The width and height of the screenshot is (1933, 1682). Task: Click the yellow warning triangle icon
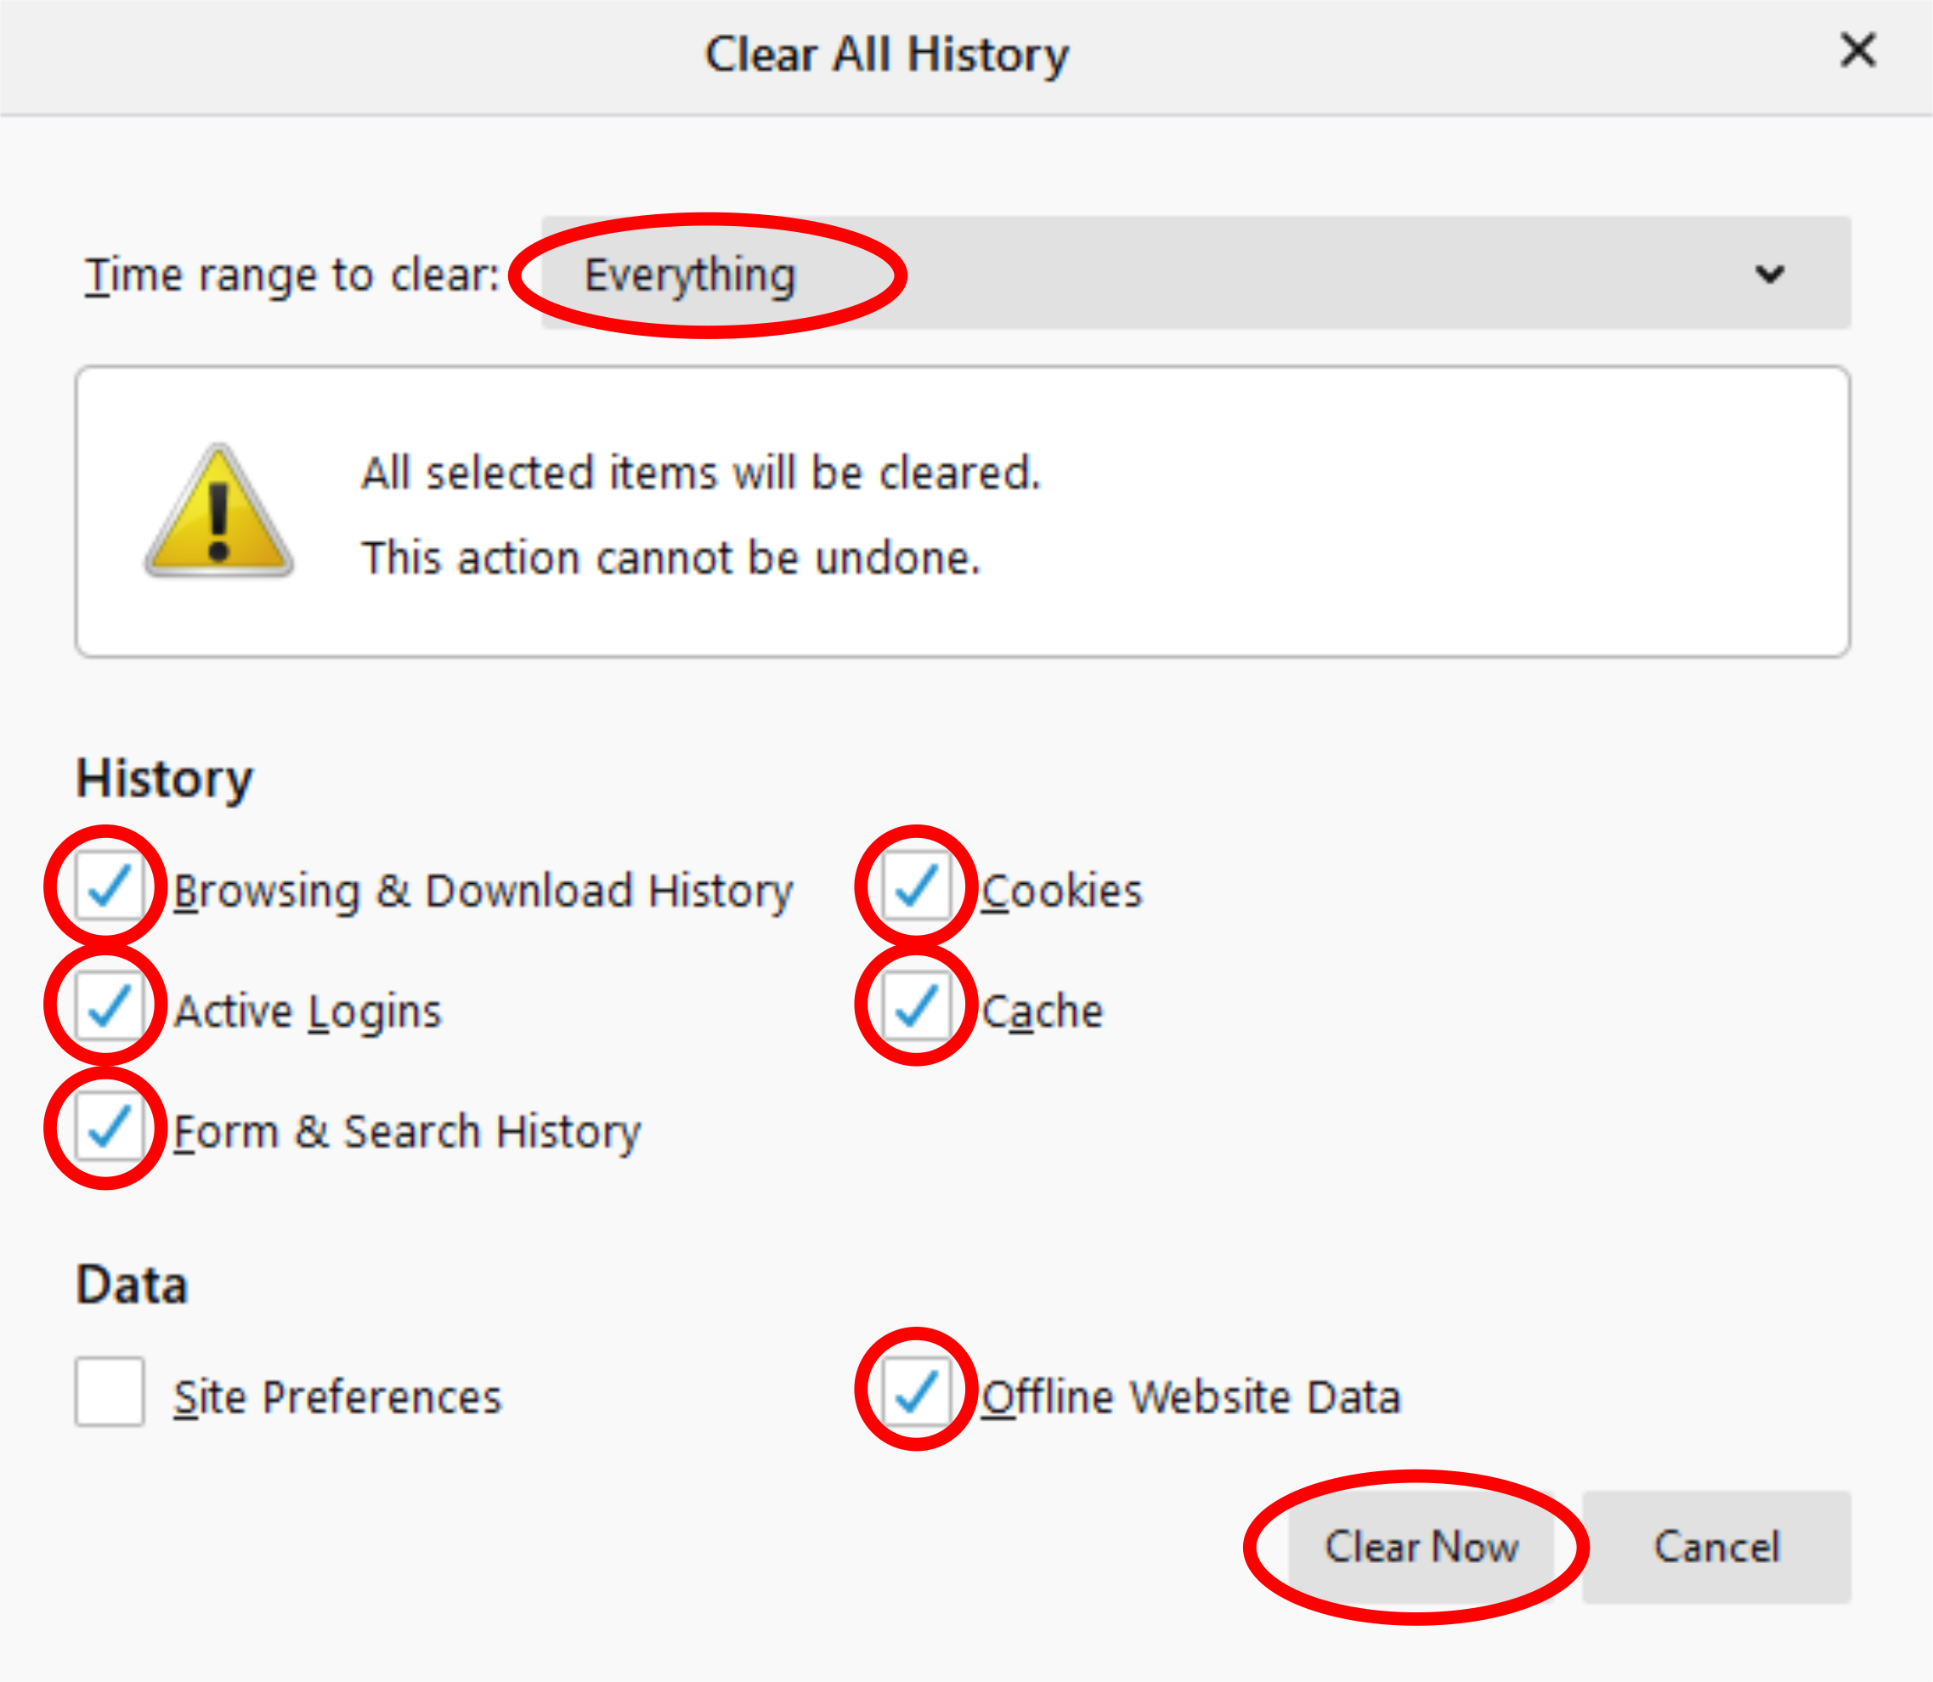[x=218, y=513]
